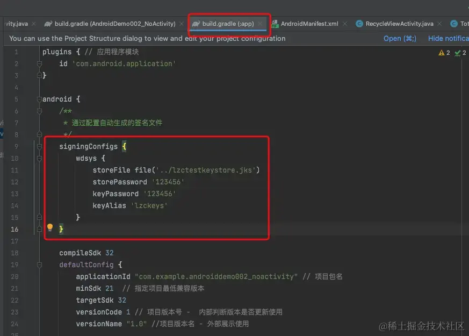Click the defaultConfig keyword
469x336 pixels.
(x=86, y=265)
